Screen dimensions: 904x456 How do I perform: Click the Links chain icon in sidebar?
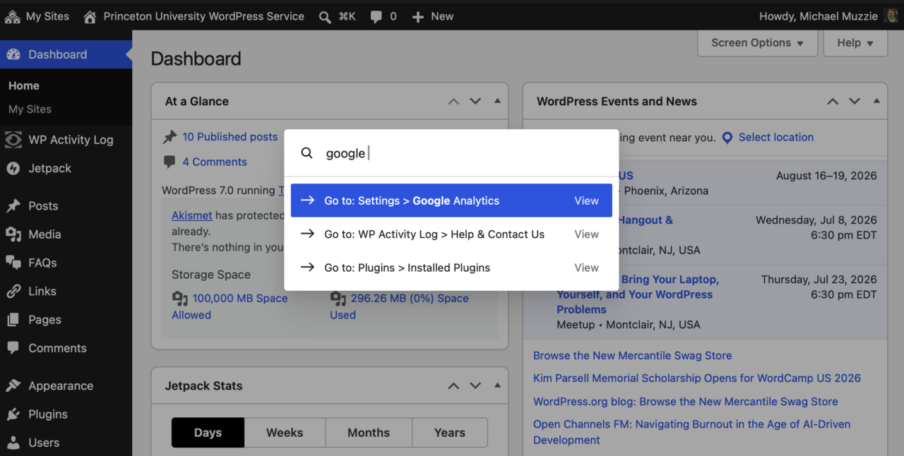tap(13, 291)
